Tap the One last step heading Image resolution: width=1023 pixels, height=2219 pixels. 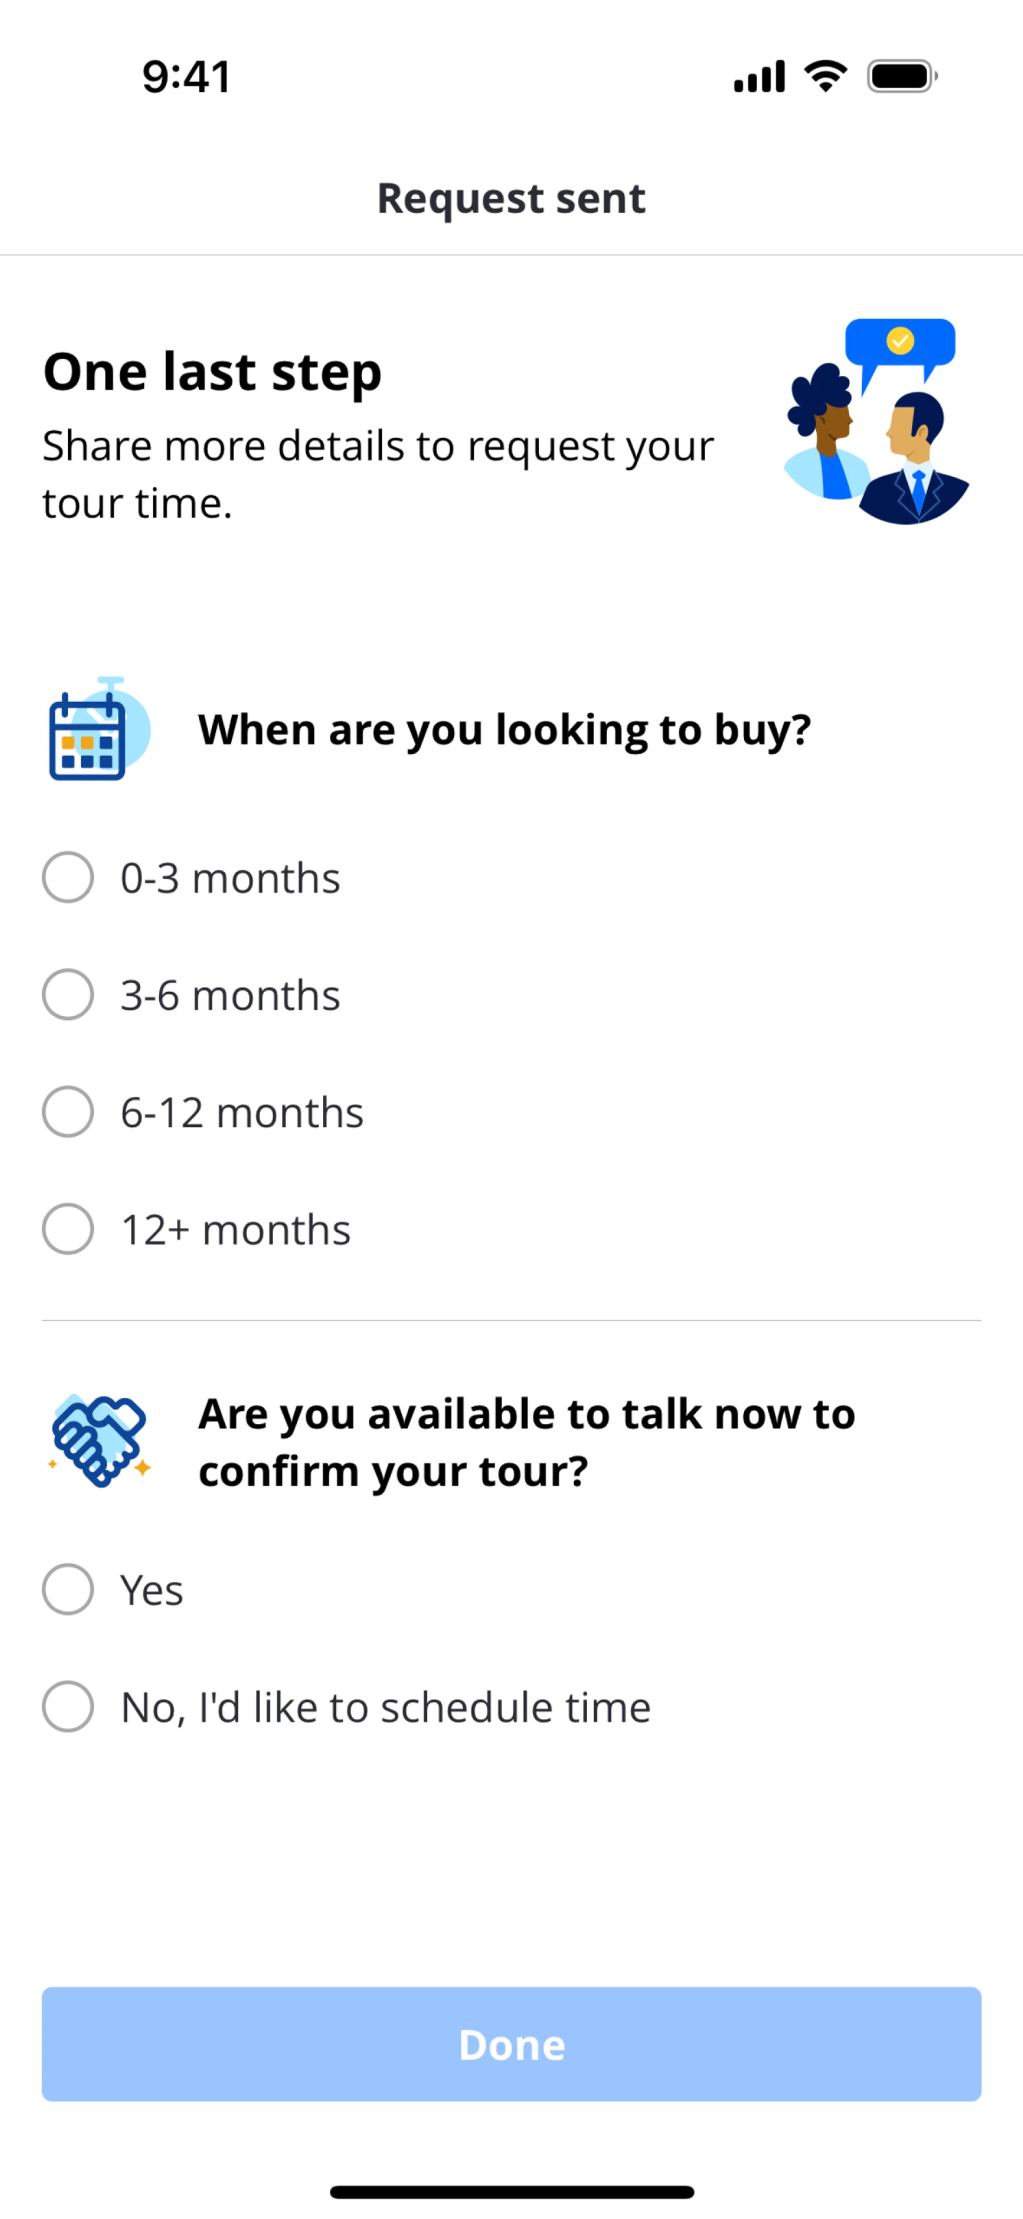pos(213,372)
